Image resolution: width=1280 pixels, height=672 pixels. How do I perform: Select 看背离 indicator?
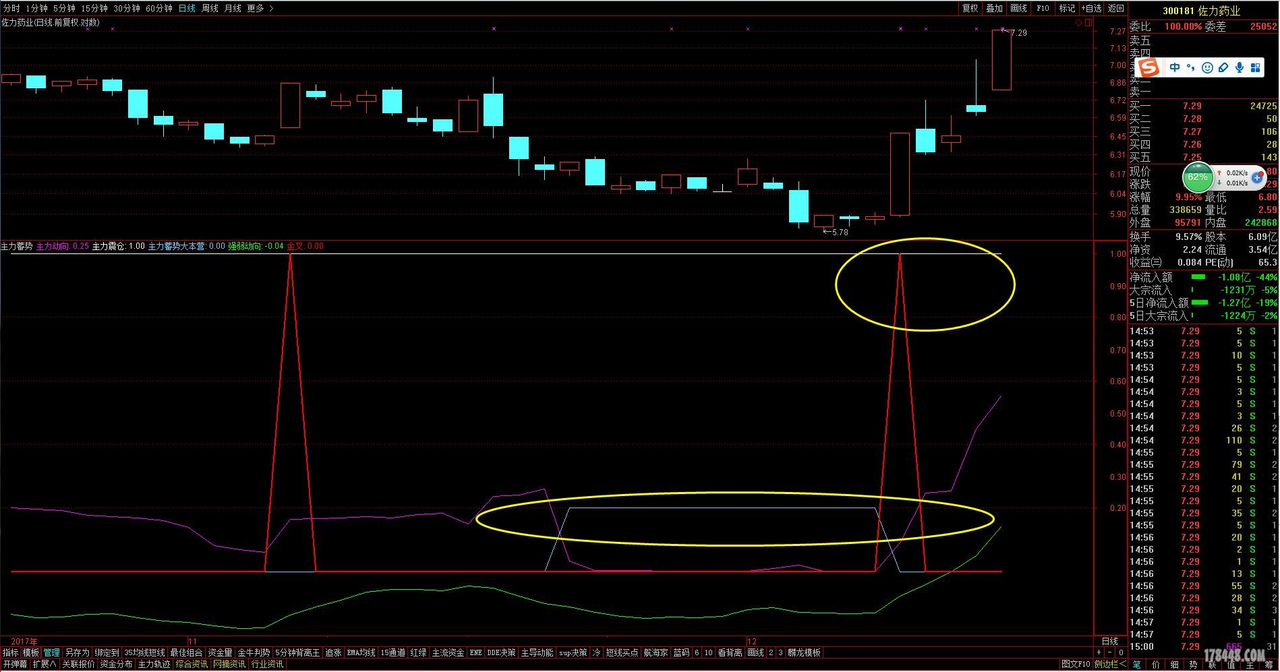[x=730, y=652]
